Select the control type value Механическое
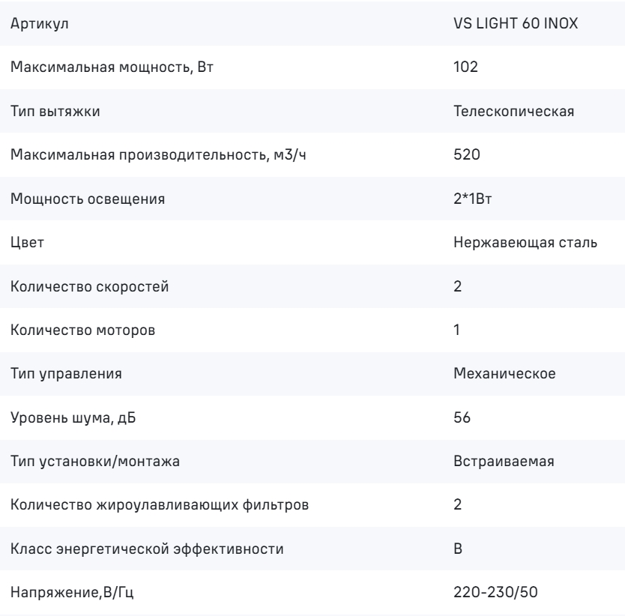Image resolution: width=625 pixels, height=616 pixels. [504, 374]
